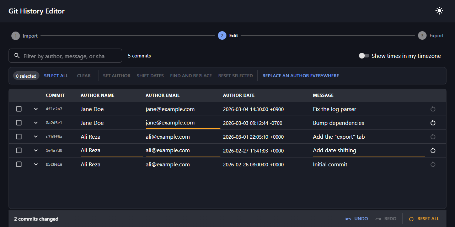
Task: Open FIND AND REPLACE
Action: coord(191,76)
